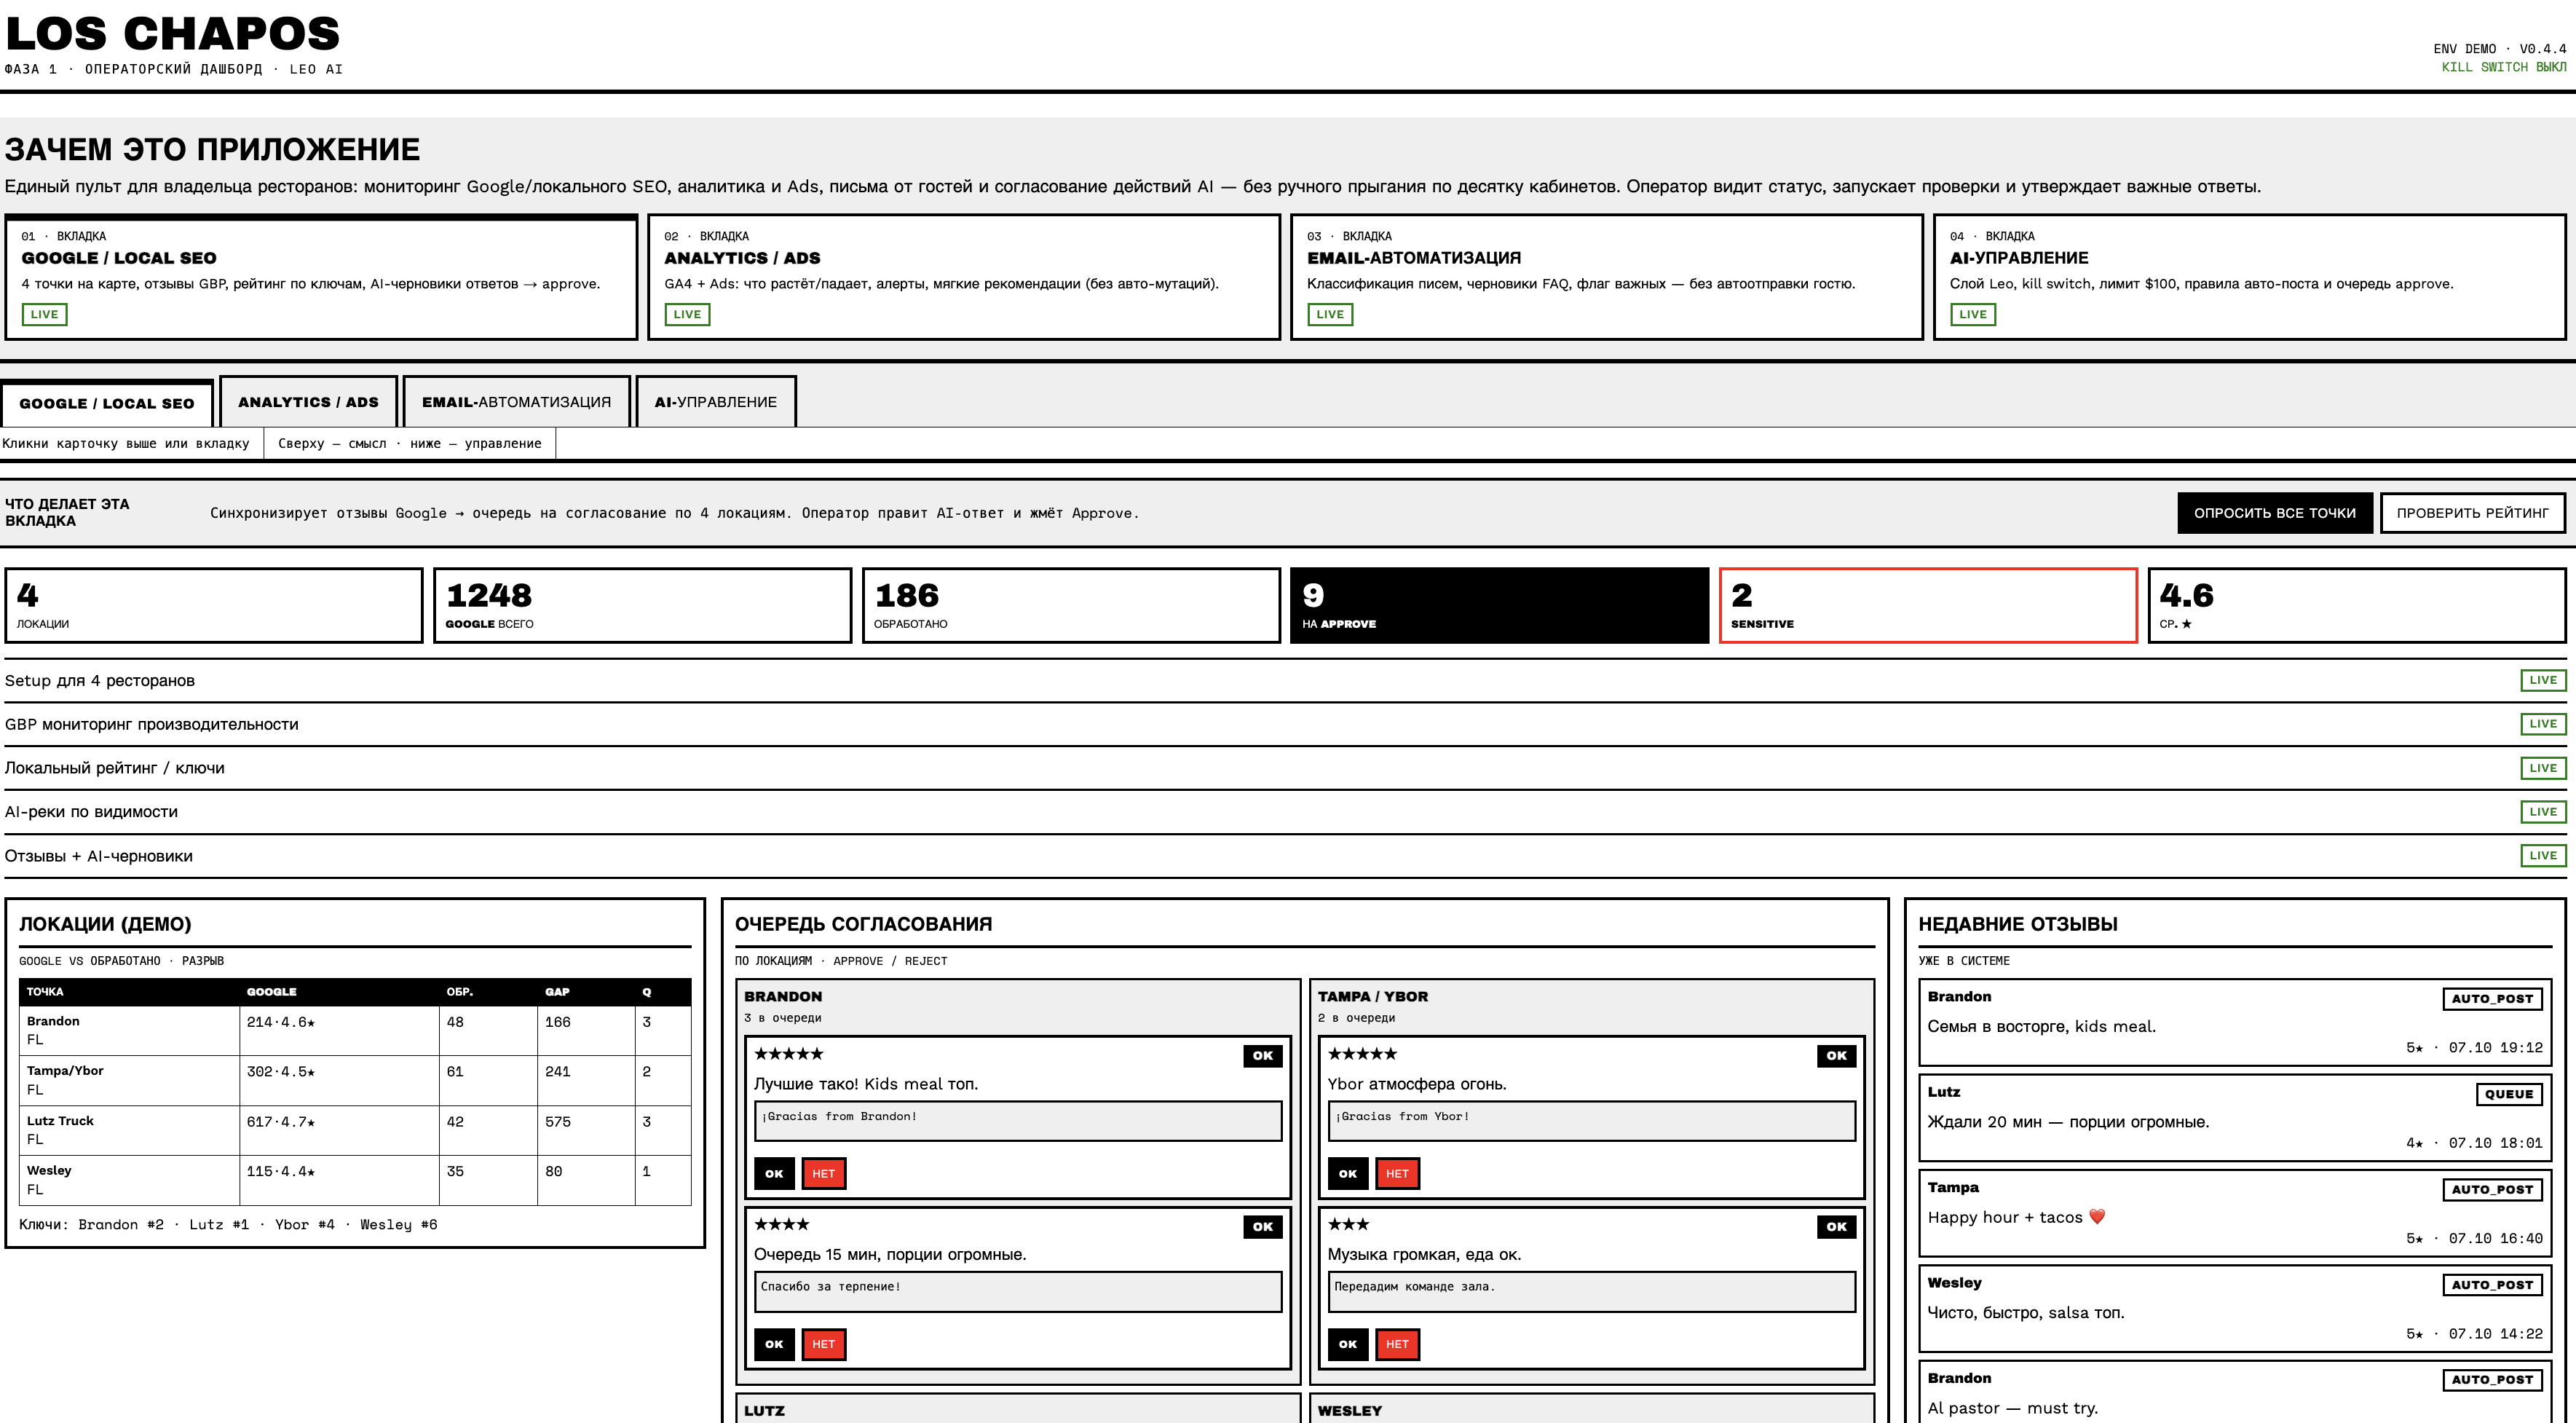Viewport: 2576px width, 1423px height.
Task: Edit the '¡Gracias from Brandon!' reply field
Action: 1018,1121
